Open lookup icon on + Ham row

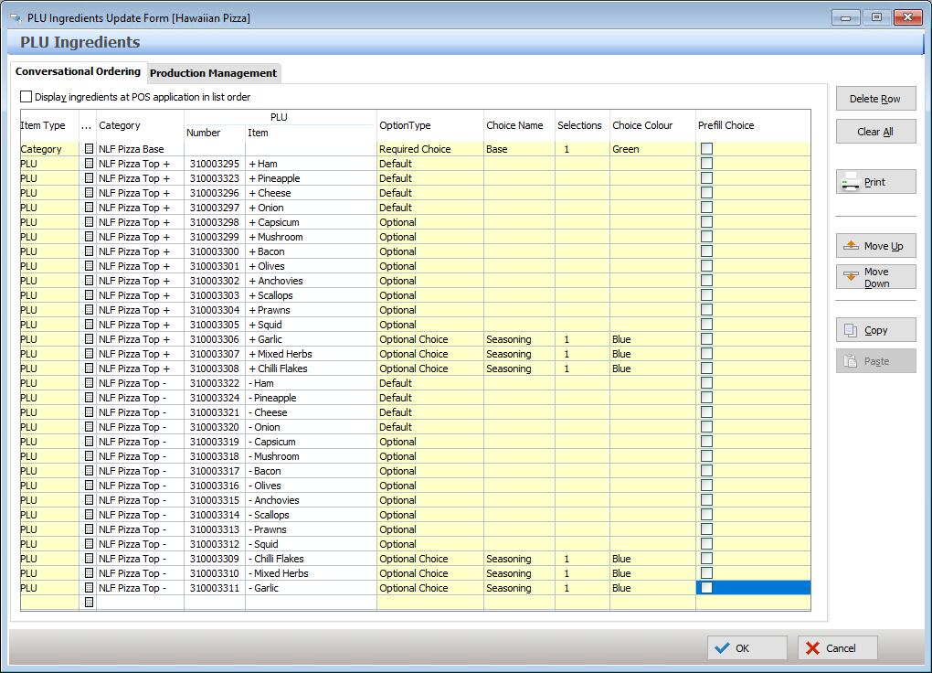[x=89, y=164]
